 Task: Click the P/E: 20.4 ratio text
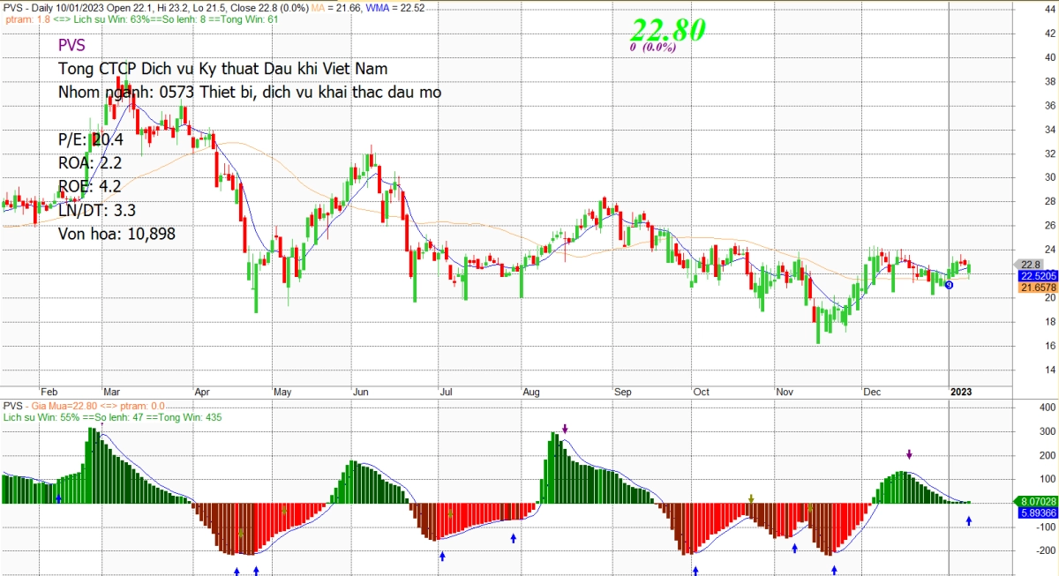tap(91, 138)
